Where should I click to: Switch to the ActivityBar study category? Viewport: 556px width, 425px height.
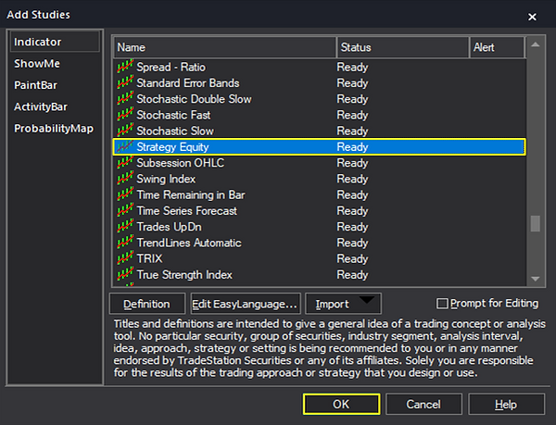pos(41,106)
